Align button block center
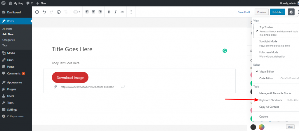The width and height of the screenshot is (299, 131). click(x=93, y=12)
